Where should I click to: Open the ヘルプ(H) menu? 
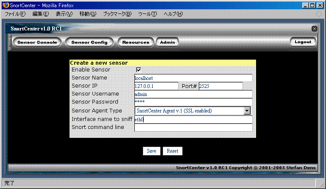point(173,14)
